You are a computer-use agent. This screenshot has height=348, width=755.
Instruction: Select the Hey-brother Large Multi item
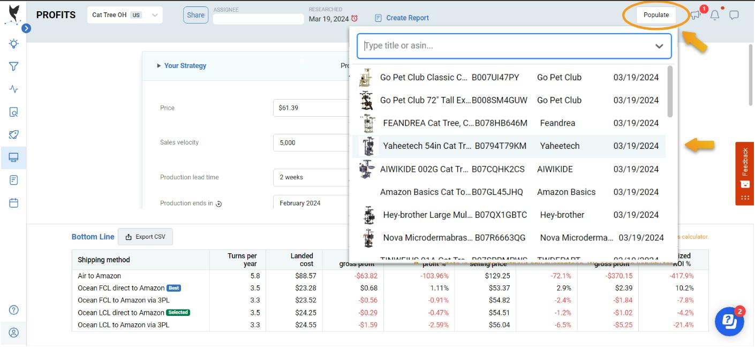[509, 215]
